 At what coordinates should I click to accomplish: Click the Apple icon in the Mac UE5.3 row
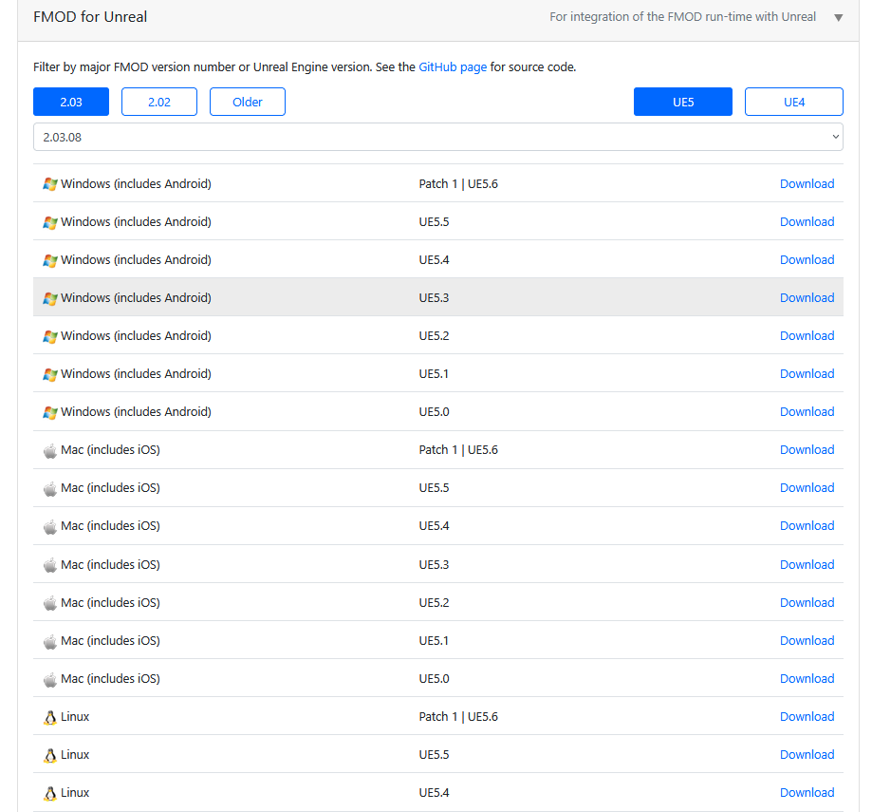click(x=50, y=565)
